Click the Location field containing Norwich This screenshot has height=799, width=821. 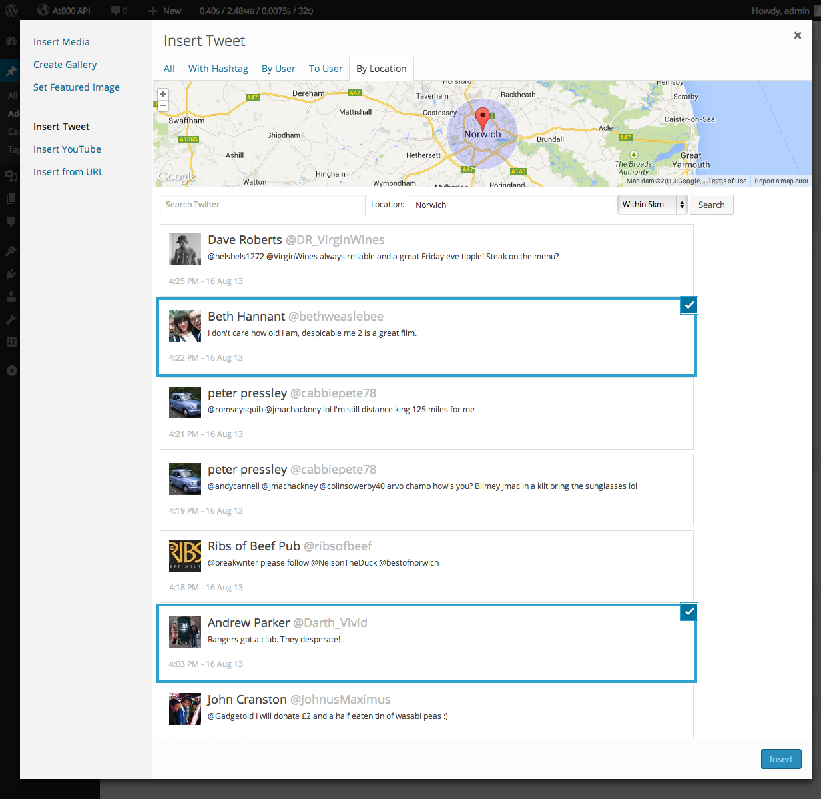click(x=512, y=205)
